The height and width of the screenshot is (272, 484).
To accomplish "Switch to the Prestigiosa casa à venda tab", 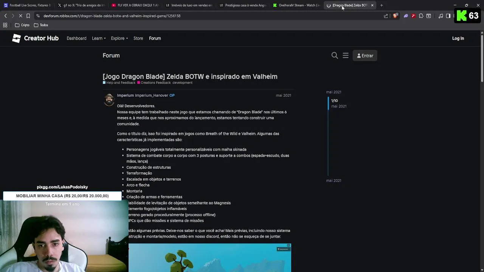I will click(243, 5).
